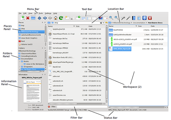Select LabelsandBusinessCards in Places panel
This screenshot has width=171, height=120.
(x=31, y=35)
